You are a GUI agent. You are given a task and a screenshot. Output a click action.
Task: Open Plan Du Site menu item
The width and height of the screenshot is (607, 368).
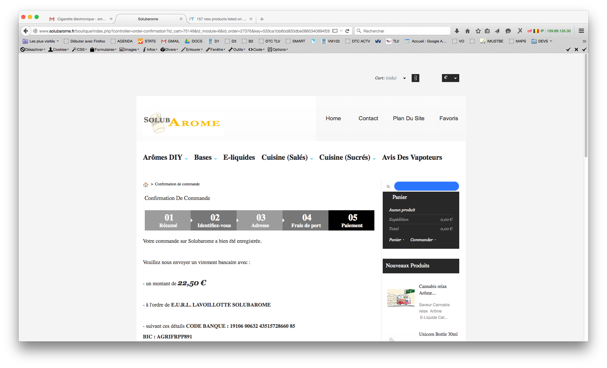(x=409, y=119)
